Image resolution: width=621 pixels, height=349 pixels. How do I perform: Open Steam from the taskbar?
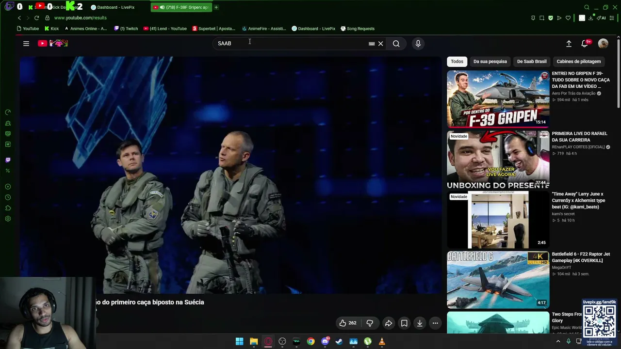(339, 342)
